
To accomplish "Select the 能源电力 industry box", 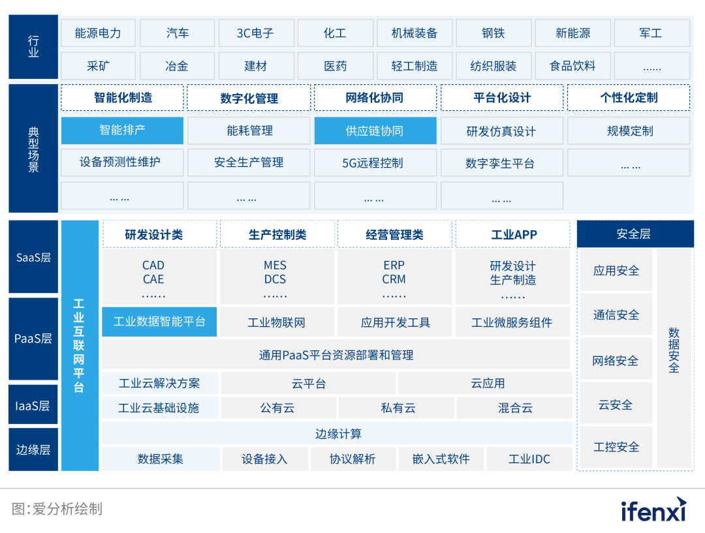I will click(x=99, y=33).
